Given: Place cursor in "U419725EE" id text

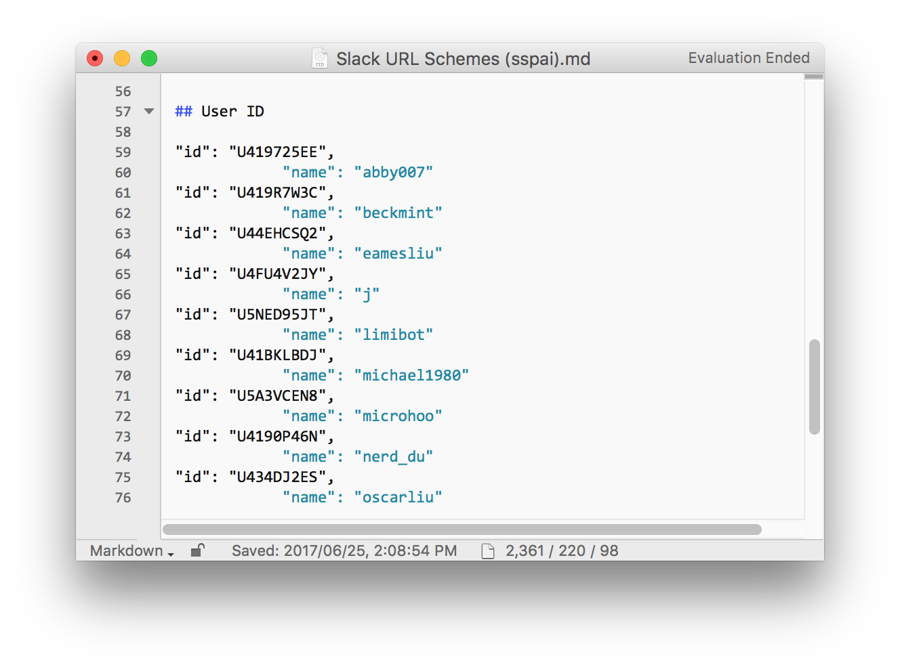Looking at the screenshot, I should [x=277, y=152].
